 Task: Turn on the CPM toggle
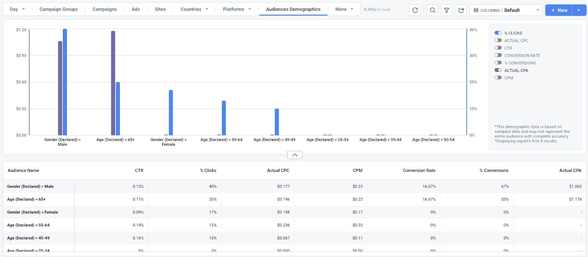point(498,78)
